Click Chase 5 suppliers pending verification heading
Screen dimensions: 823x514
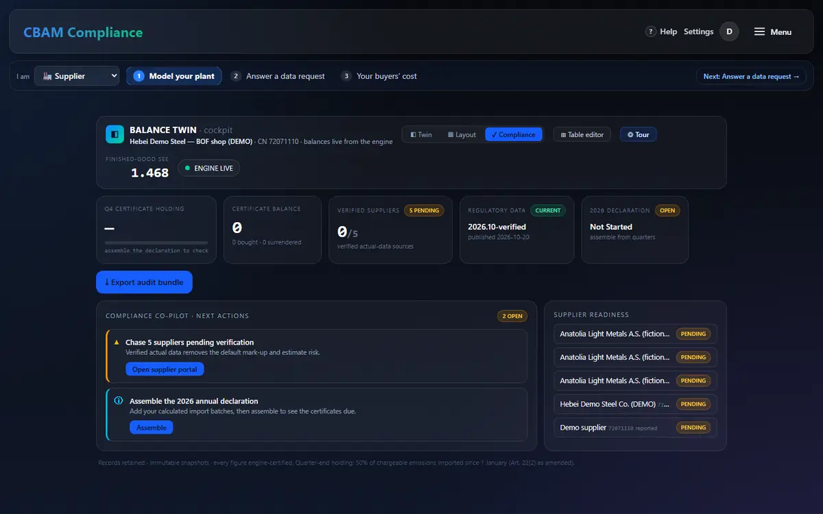click(x=190, y=342)
